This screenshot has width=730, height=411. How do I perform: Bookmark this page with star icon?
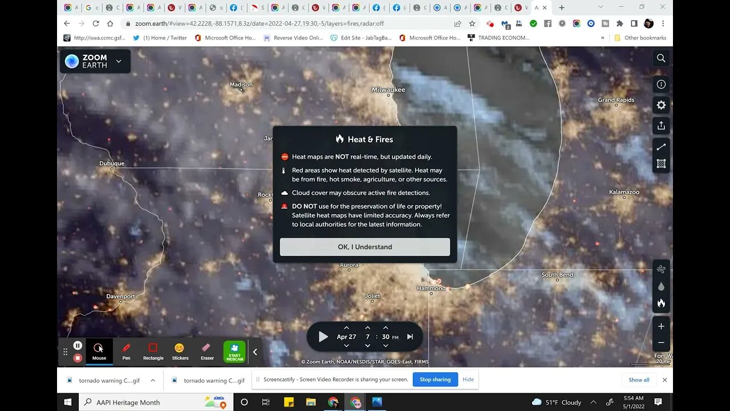click(x=472, y=23)
